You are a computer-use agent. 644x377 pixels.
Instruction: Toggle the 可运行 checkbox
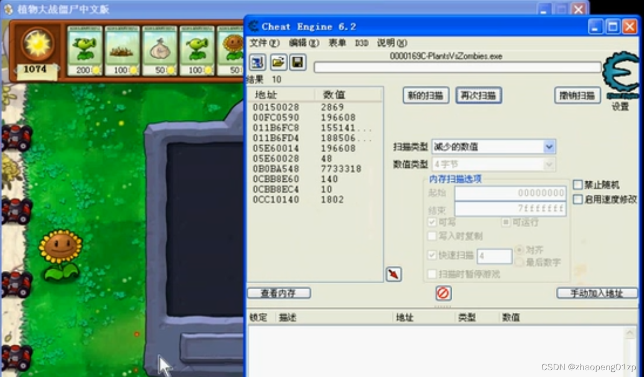pos(505,222)
